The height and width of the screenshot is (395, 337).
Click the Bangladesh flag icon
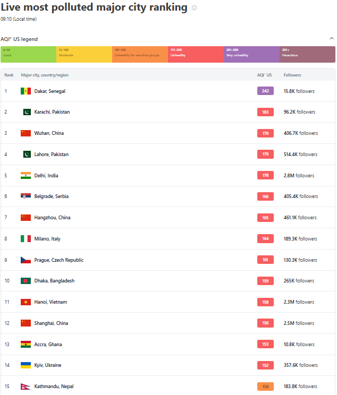tap(26, 281)
